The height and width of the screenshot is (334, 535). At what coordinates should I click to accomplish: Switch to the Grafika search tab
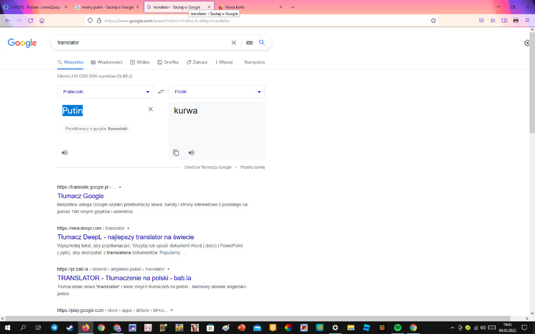(168, 62)
